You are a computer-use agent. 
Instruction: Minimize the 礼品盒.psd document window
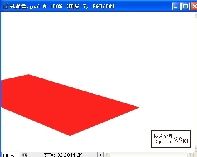coord(176,6)
